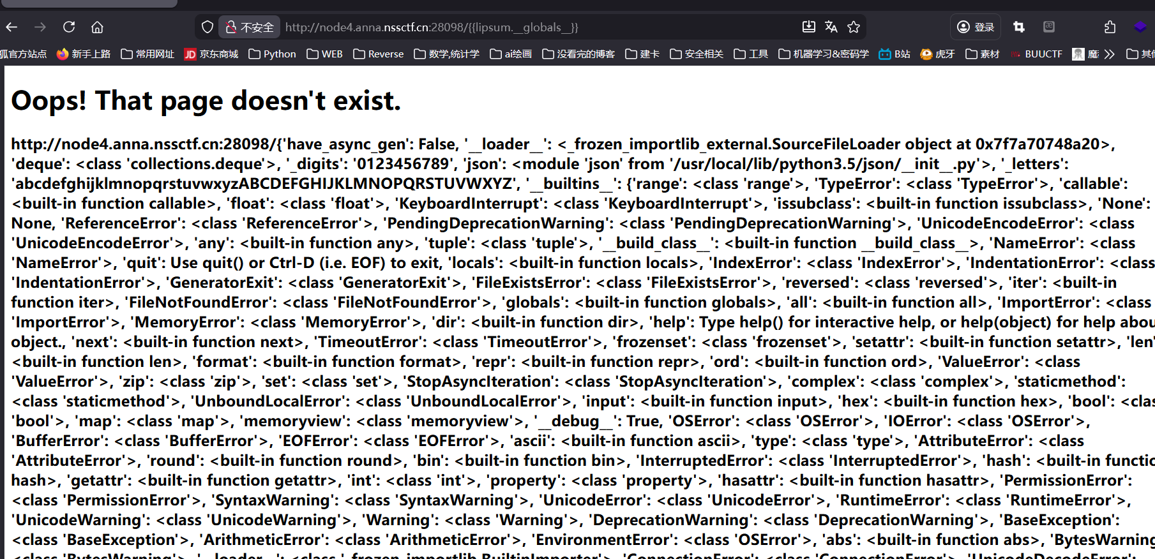Translate this page using translate icon
This screenshot has height=559, width=1155.
[x=831, y=27]
